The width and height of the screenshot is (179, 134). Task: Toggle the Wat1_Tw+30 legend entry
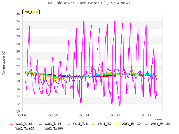[157, 124]
